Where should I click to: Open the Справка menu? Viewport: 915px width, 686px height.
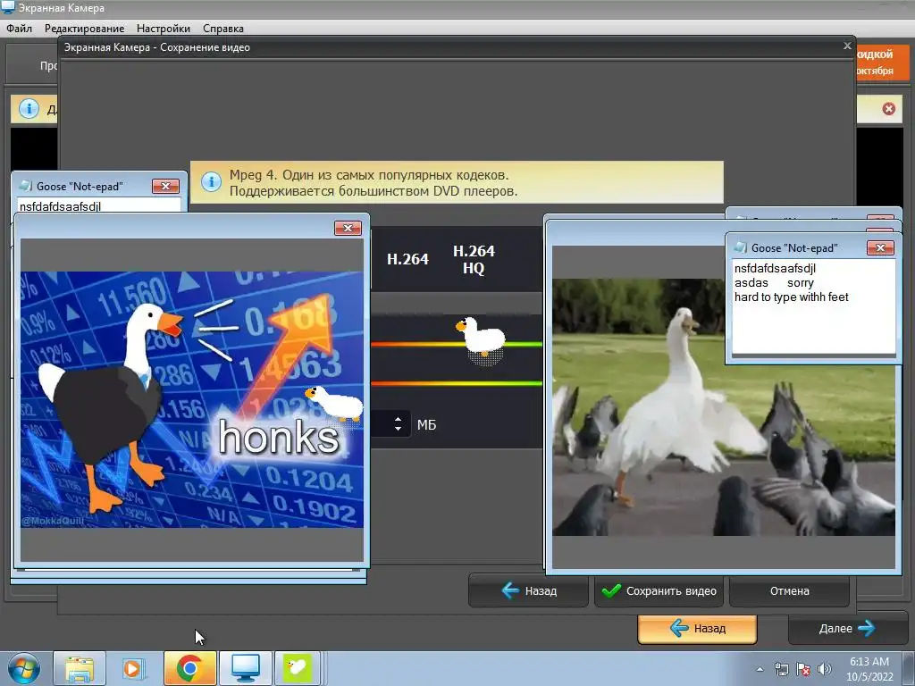coord(222,28)
